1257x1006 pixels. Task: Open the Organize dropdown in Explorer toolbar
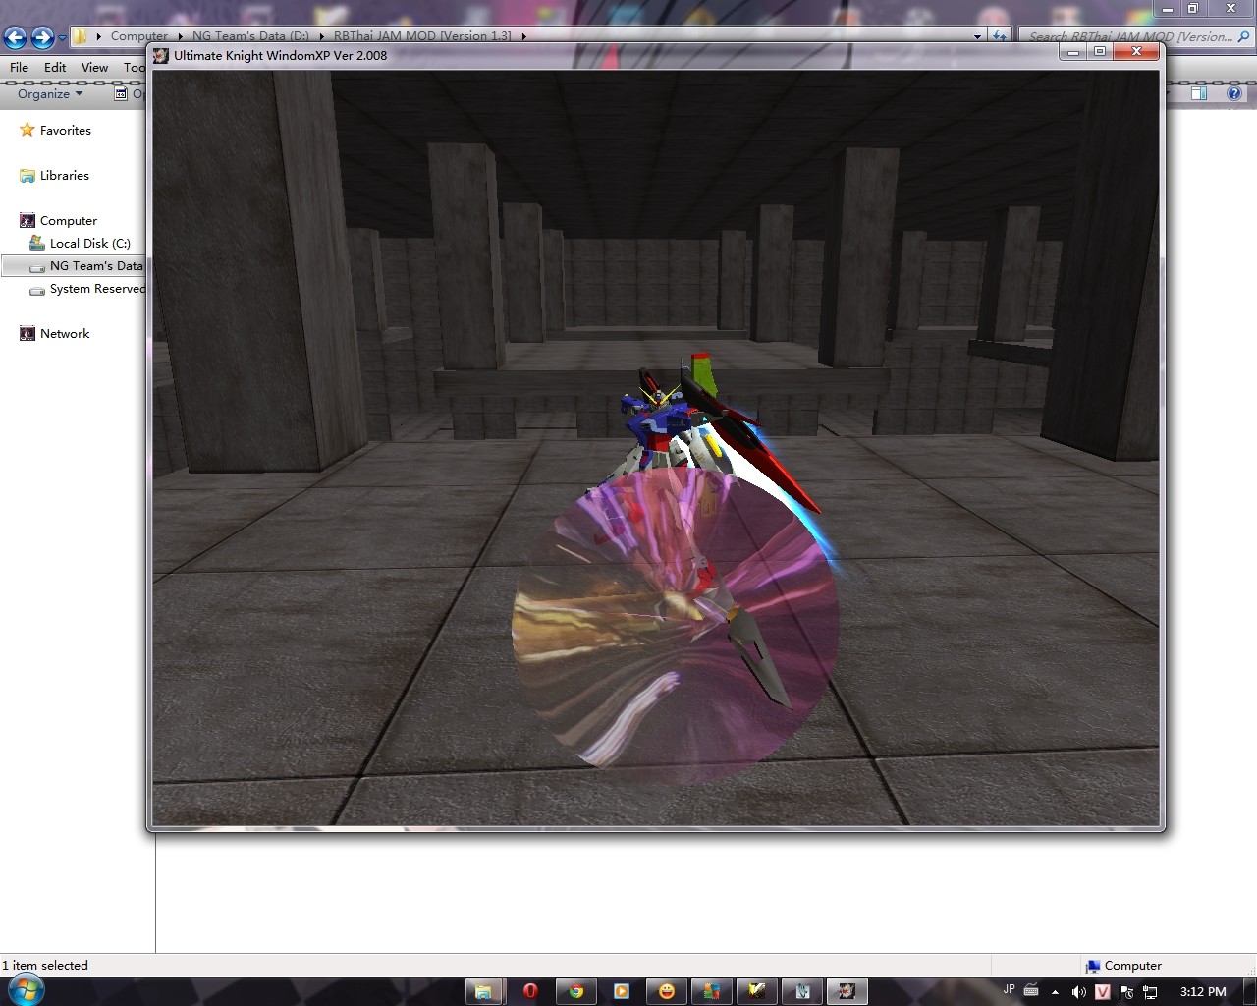(x=50, y=94)
